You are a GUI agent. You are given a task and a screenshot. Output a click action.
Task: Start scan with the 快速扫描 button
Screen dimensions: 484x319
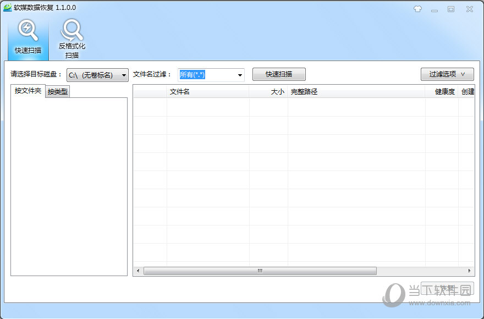(279, 74)
